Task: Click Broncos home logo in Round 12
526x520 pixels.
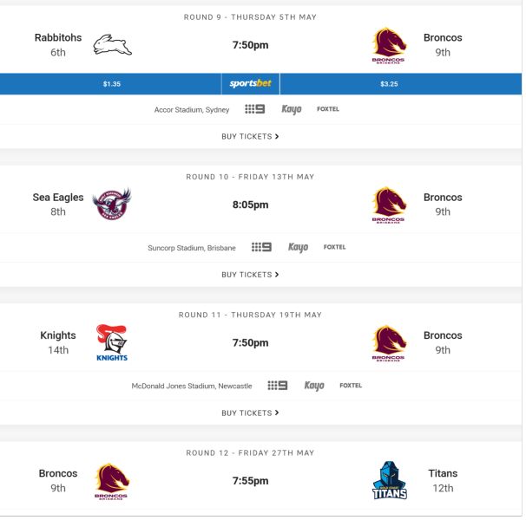Action: (111, 481)
